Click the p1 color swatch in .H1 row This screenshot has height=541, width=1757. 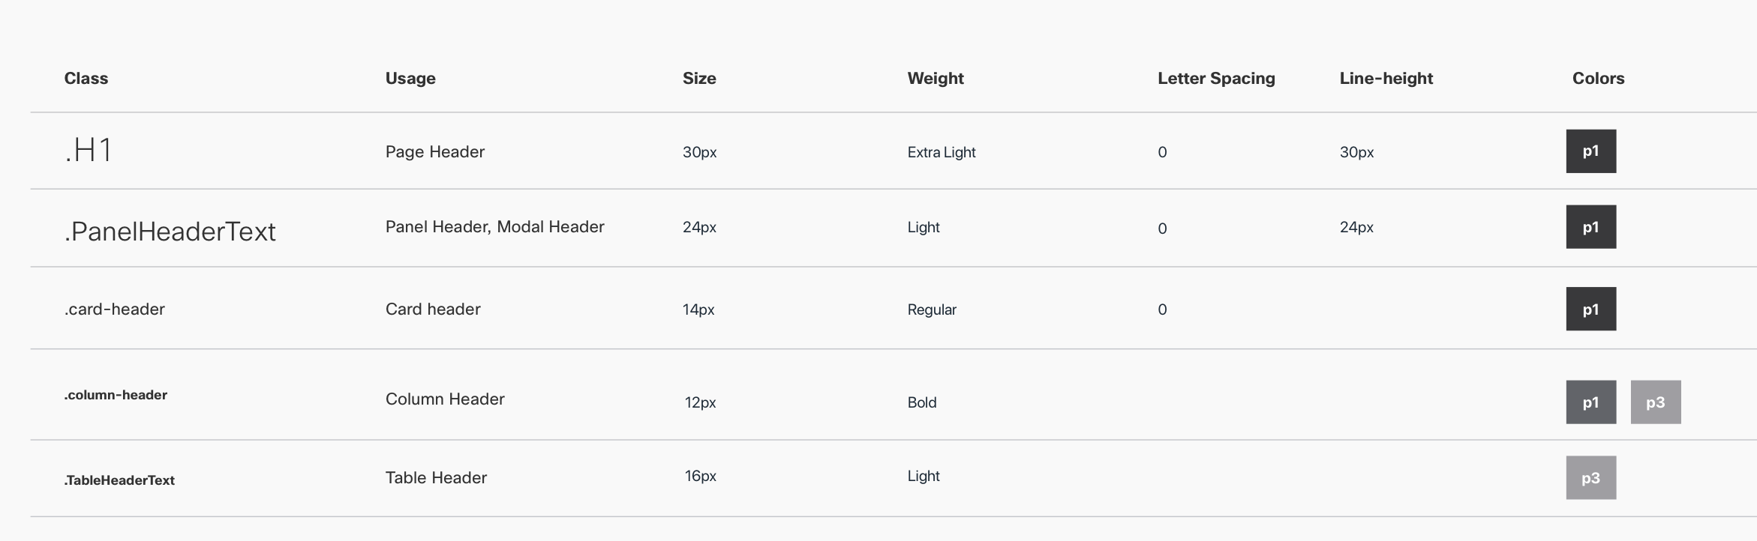(x=1590, y=151)
